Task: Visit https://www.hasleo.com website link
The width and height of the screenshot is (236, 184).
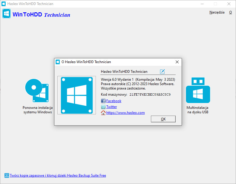Action: (125, 113)
